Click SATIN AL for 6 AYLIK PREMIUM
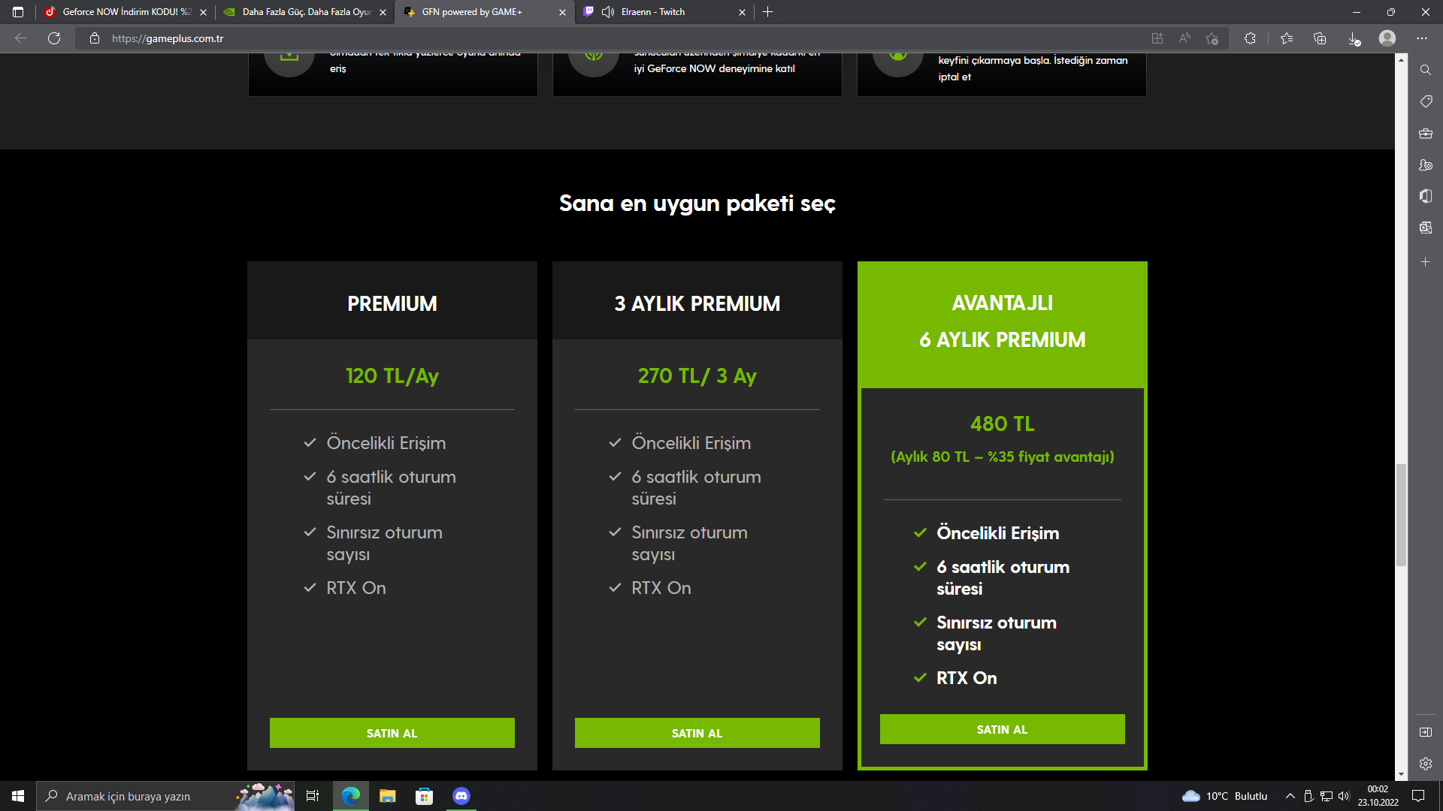The image size is (1443, 811). 1002,729
